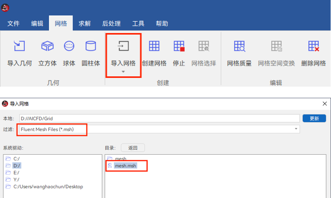Switch to the 网格 tab

(61, 23)
